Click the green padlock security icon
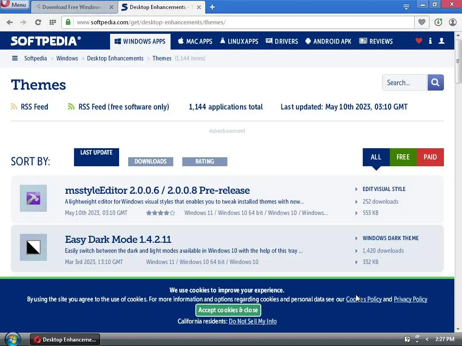The height and width of the screenshot is (346, 462). click(68, 22)
